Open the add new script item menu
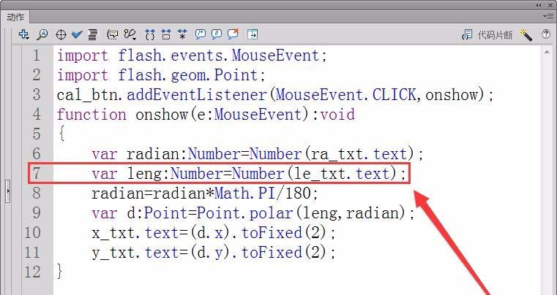 click(23, 34)
